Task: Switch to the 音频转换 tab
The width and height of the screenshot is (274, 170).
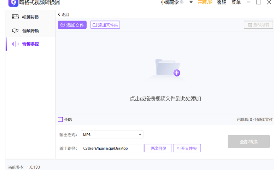Action: point(30,31)
